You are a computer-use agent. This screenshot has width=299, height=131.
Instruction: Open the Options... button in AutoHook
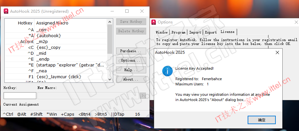pos(131,60)
